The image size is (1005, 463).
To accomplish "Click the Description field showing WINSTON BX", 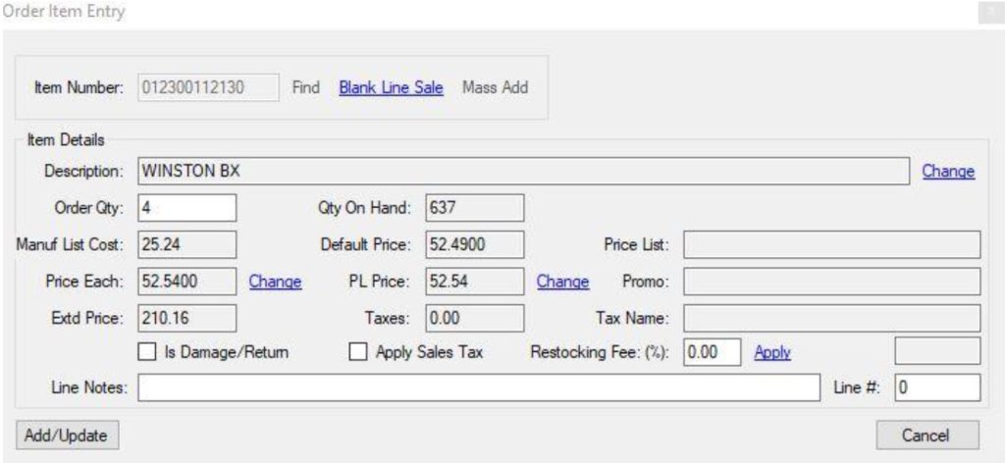I will point(524,171).
